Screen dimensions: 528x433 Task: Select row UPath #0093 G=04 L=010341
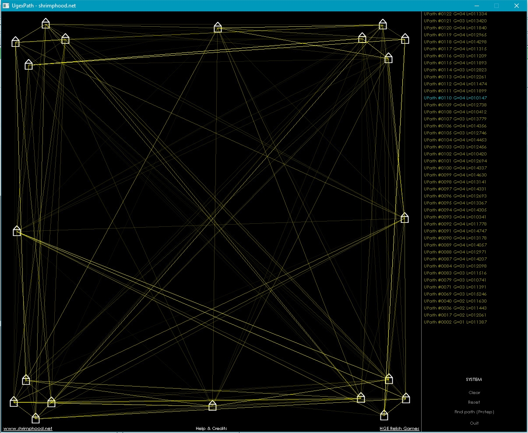click(455, 217)
